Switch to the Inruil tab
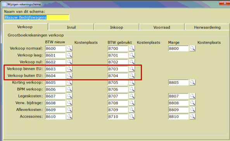The width and height of the screenshot is (230, 141). (71, 27)
